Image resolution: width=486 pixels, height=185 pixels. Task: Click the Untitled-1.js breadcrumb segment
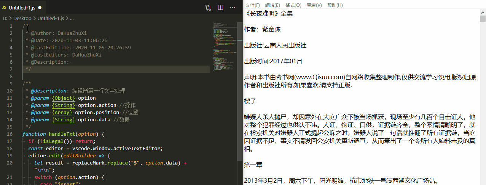(51, 18)
